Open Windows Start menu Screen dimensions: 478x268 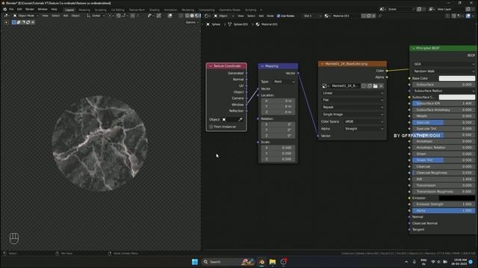coord(195,261)
